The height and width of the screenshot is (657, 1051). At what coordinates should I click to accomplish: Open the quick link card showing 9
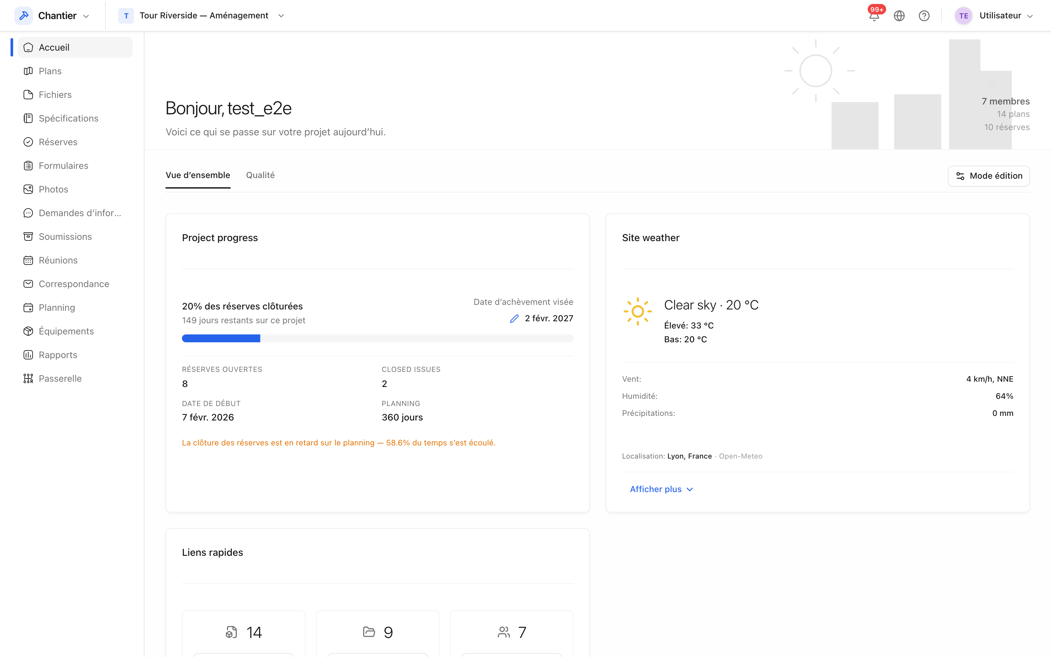tap(377, 634)
